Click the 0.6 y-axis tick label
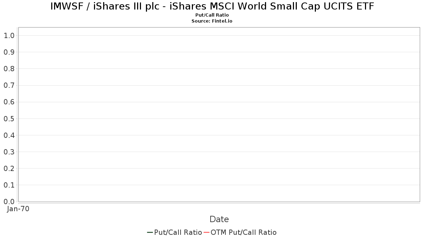 click(x=9, y=102)
